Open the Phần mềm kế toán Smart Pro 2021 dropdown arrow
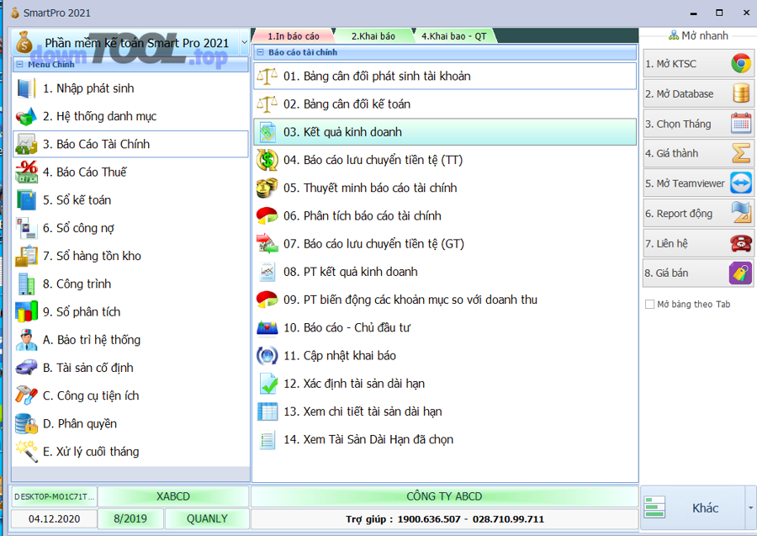The image size is (757, 536). 244,43
